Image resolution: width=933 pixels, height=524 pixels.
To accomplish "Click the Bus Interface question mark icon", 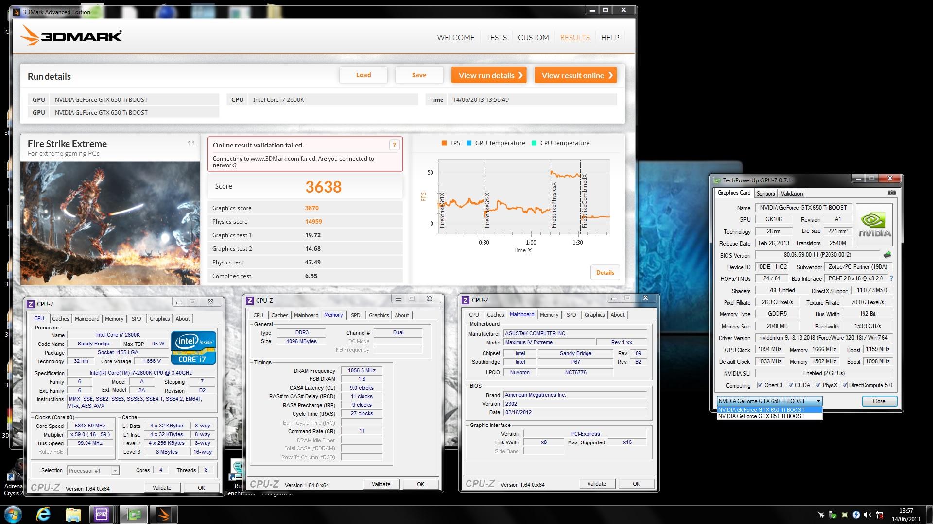I will (x=891, y=278).
